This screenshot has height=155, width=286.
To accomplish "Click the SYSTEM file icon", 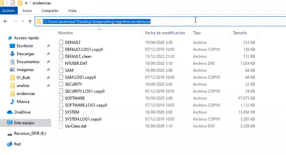I will click(x=61, y=112).
